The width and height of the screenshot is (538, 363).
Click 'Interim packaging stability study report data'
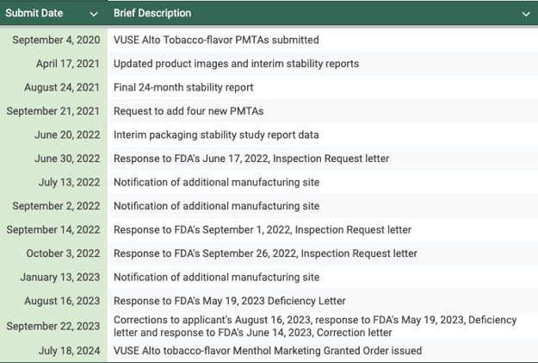click(216, 135)
